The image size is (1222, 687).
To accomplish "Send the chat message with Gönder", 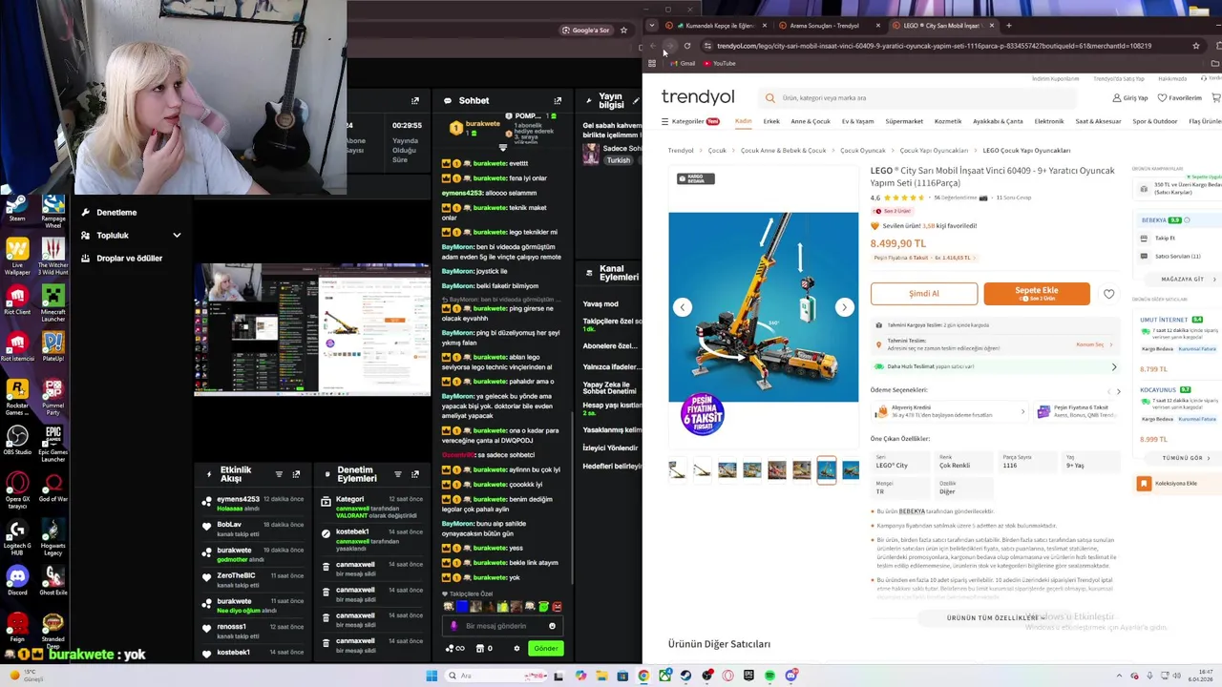I will pyautogui.click(x=546, y=648).
